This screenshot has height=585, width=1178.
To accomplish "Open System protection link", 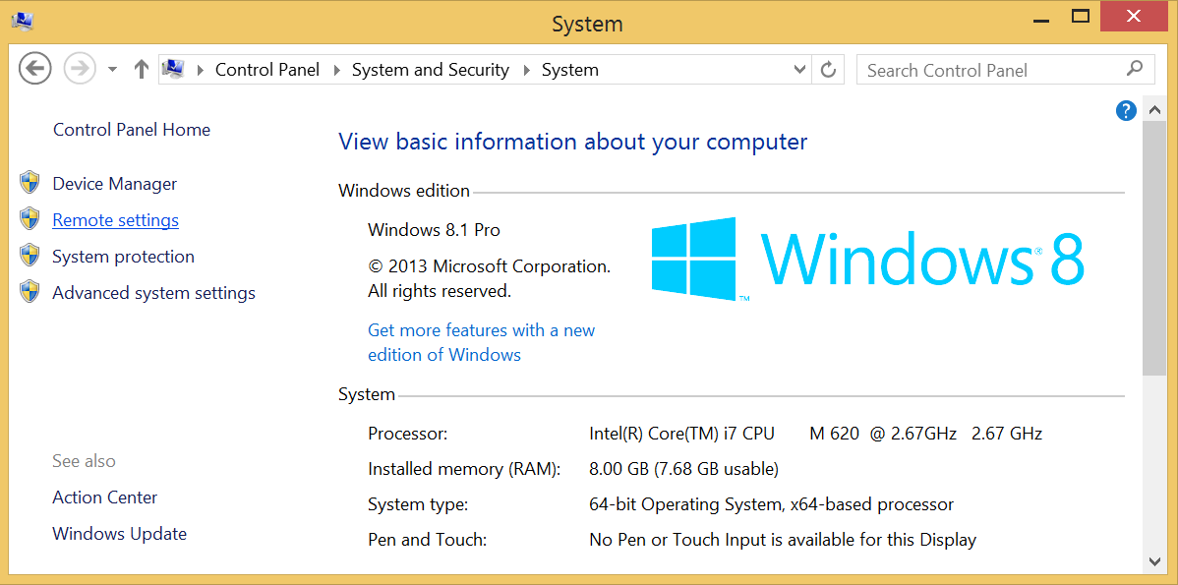I will coord(123,257).
